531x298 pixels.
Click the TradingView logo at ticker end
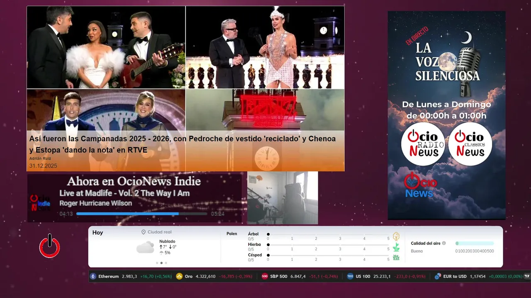click(x=527, y=276)
